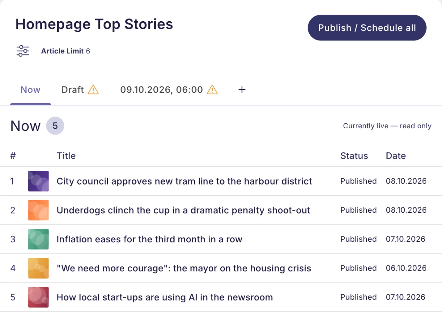
Task: Click row number 1 of the tram line story
Action: pyautogui.click(x=12, y=181)
